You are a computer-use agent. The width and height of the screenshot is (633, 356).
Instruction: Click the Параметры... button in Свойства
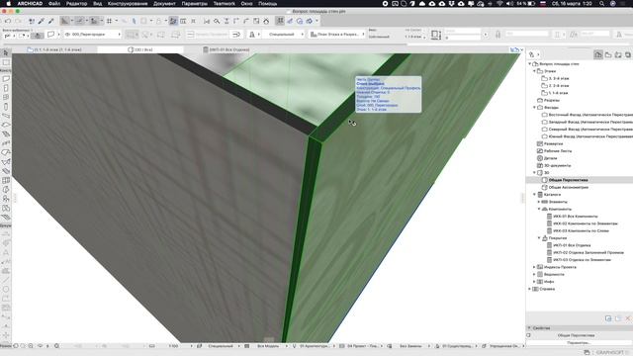[x=579, y=343]
